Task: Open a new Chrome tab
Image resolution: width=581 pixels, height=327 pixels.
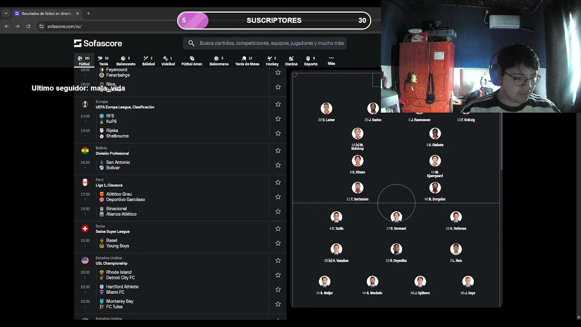Action: coord(88,14)
